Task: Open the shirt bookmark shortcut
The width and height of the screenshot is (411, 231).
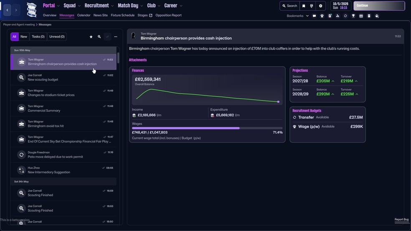Action: (x=322, y=16)
